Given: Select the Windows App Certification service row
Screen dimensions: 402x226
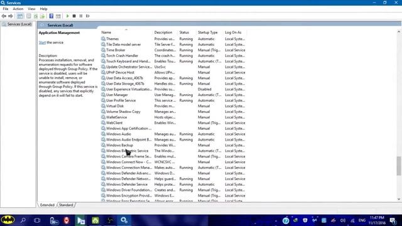Looking at the screenshot, I should pos(173,128).
